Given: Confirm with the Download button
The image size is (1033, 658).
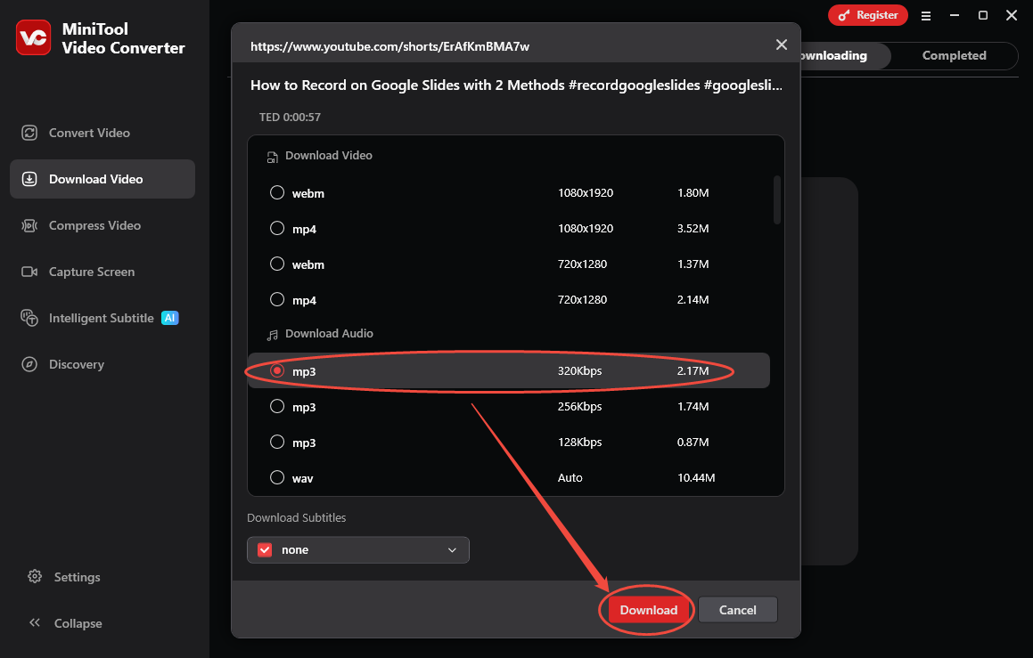Looking at the screenshot, I should (646, 610).
